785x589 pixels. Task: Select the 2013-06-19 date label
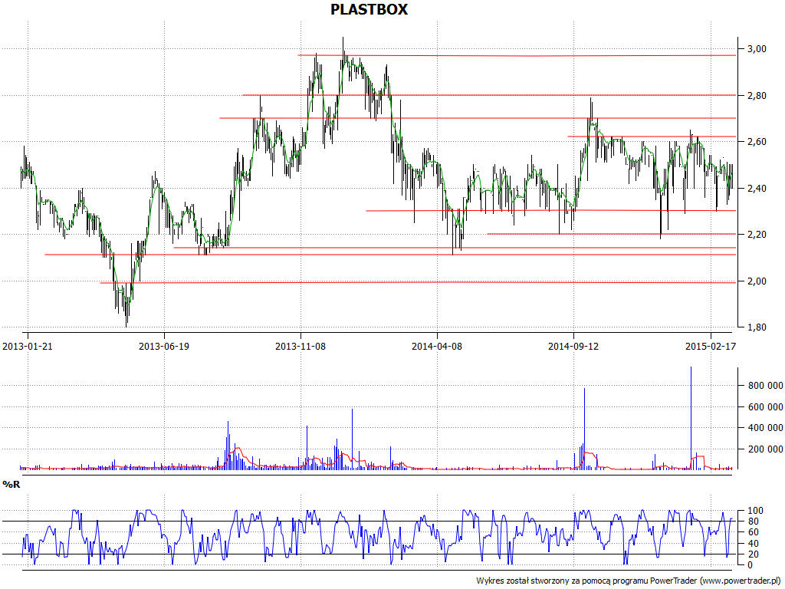pyautogui.click(x=164, y=346)
